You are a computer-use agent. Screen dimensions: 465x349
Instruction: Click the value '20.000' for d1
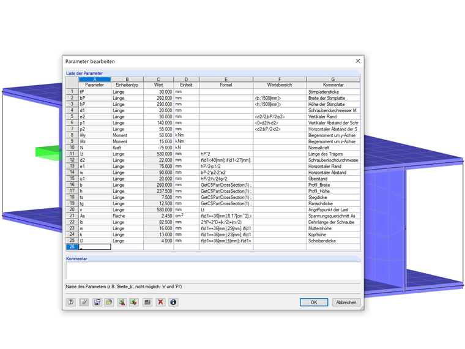(158, 110)
